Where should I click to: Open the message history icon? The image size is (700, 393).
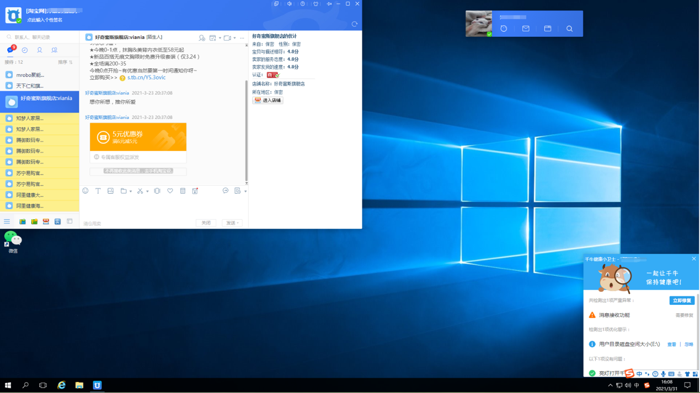[238, 191]
